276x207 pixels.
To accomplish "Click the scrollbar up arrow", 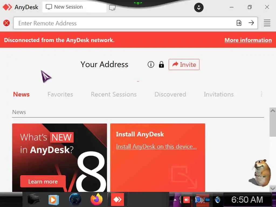I will 273,111.
